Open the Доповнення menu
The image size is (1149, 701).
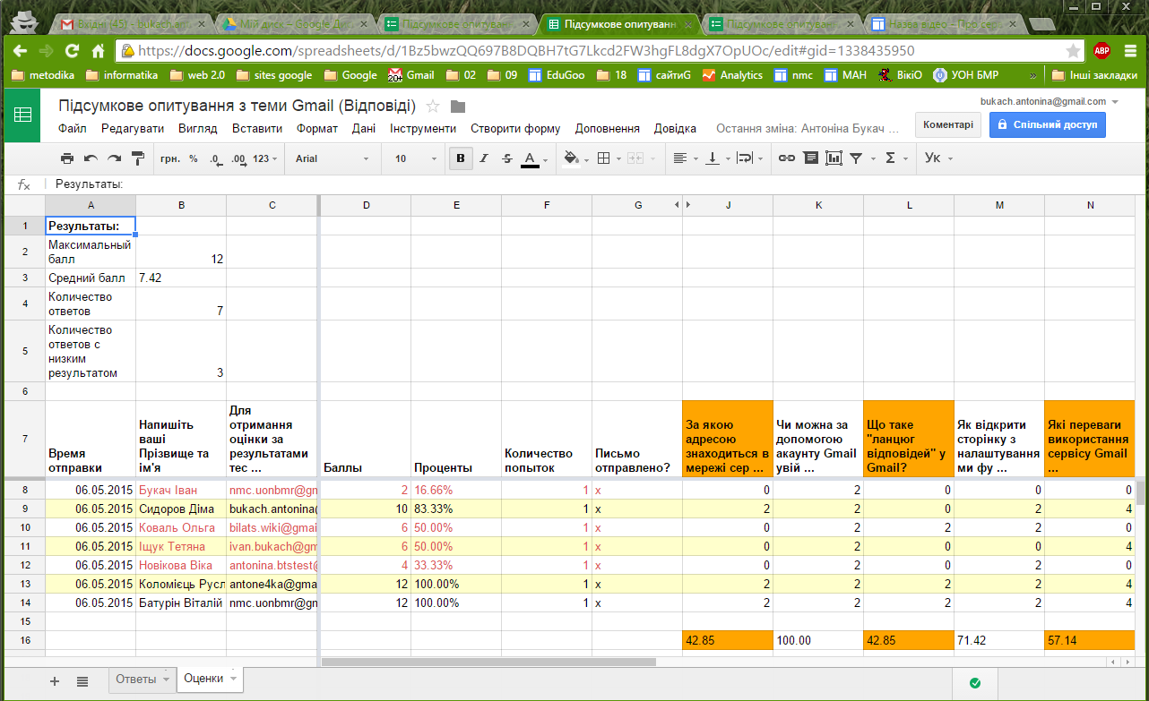[x=607, y=129]
